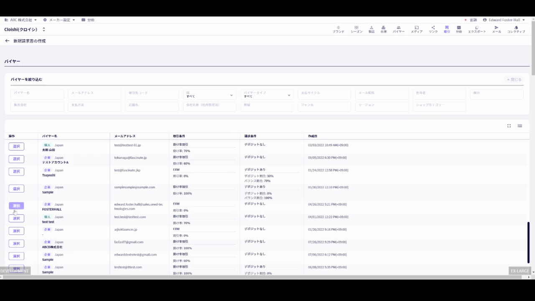Collapse the filter panel with 閉じる
This screenshot has height=301, width=535.
pyautogui.click(x=514, y=79)
